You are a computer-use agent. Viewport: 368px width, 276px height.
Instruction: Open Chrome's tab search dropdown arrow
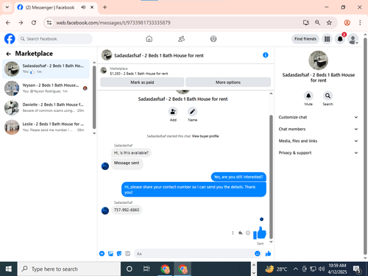[x=7, y=7]
